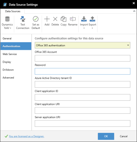Screen dimensions: 137x142
Task: Click the Office 365 Account input field
Action: click(82, 58)
